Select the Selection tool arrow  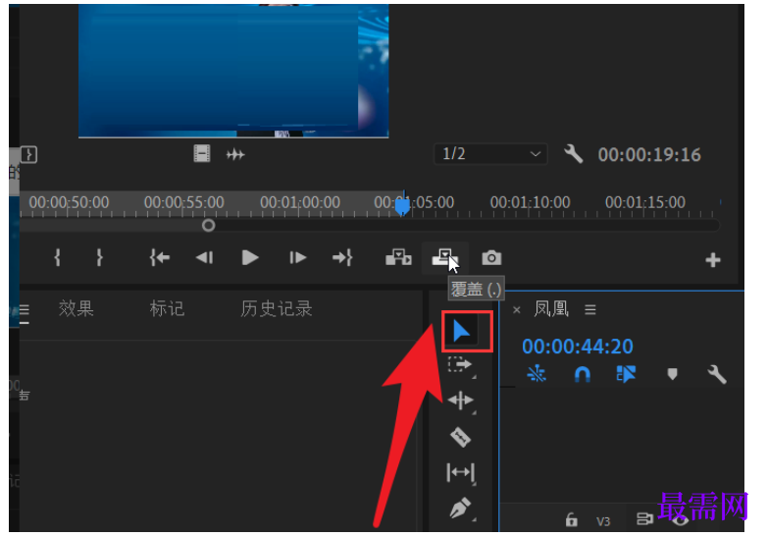coord(461,331)
